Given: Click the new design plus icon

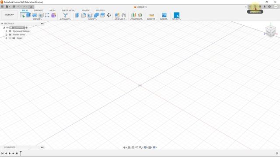Looking at the screenshot, I should coord(250,7).
